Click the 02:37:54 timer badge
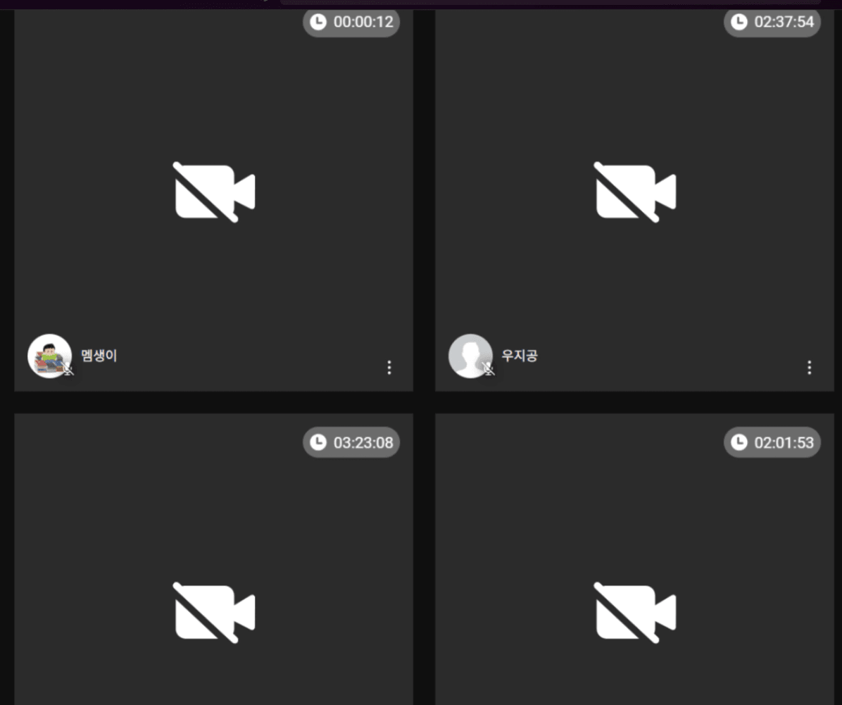This screenshot has width=842, height=705. click(x=772, y=22)
